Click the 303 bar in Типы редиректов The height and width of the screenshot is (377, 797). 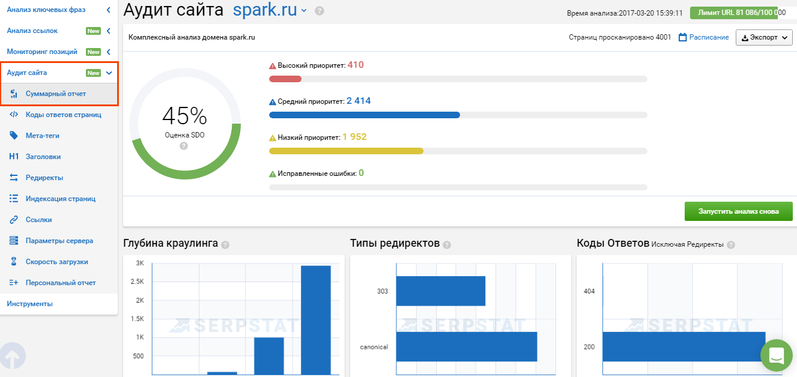(x=441, y=291)
